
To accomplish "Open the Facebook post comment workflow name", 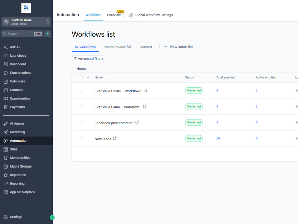I will pyautogui.click(x=114, y=123).
